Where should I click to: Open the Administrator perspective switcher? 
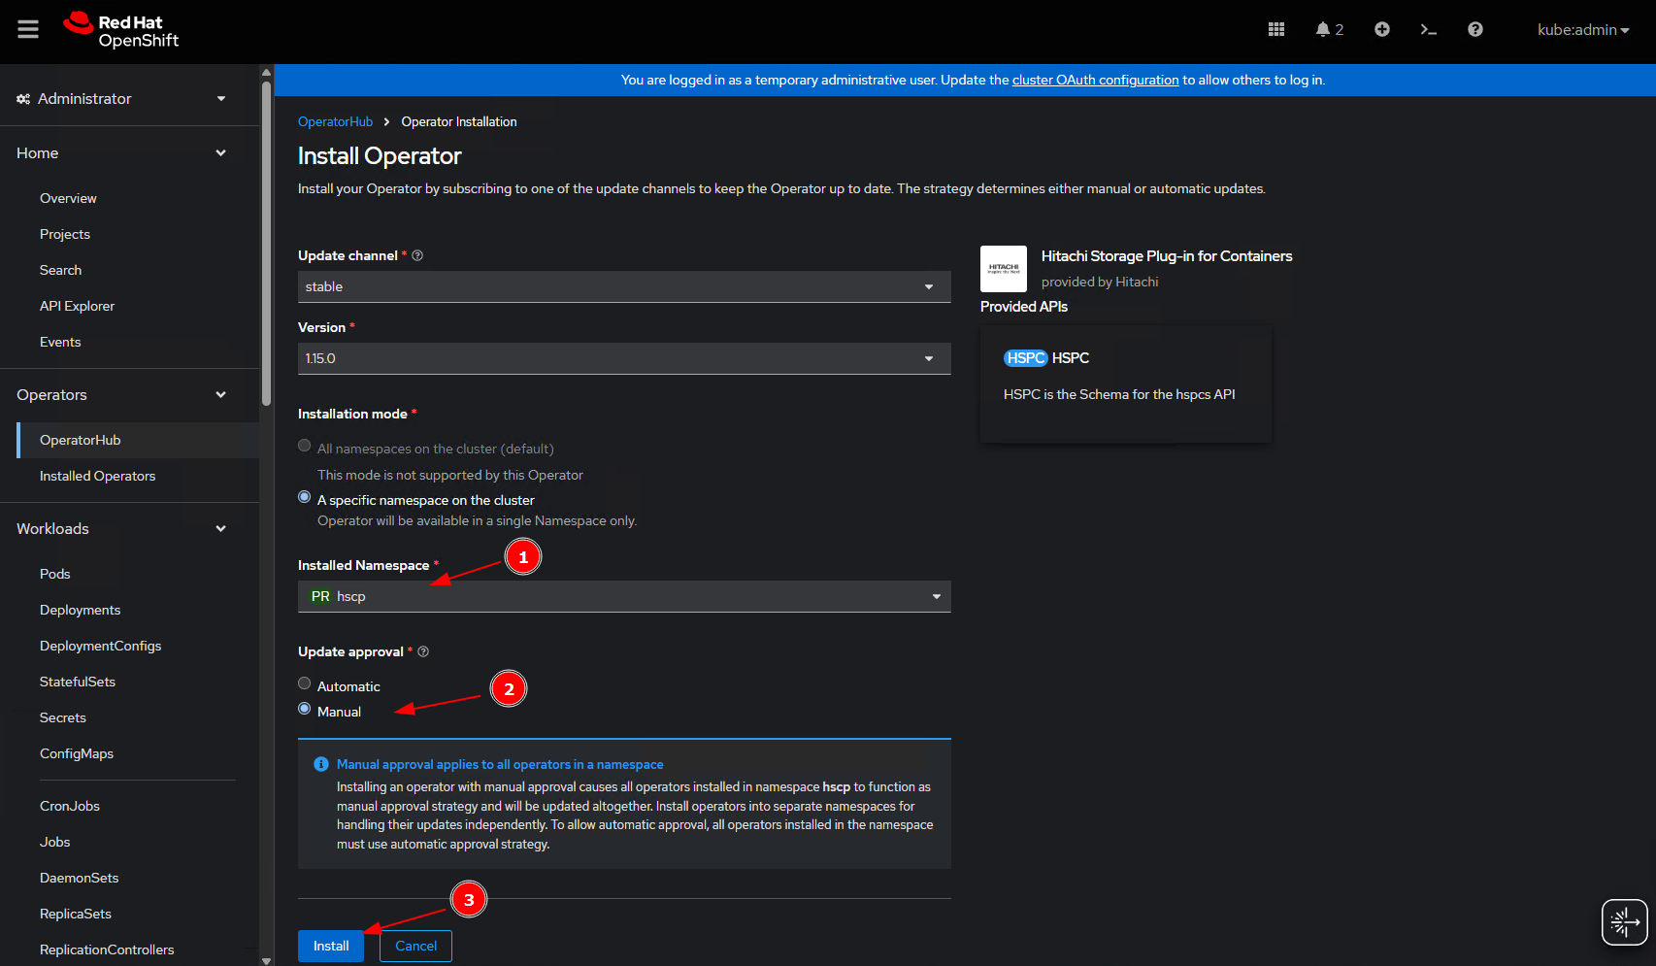point(121,99)
